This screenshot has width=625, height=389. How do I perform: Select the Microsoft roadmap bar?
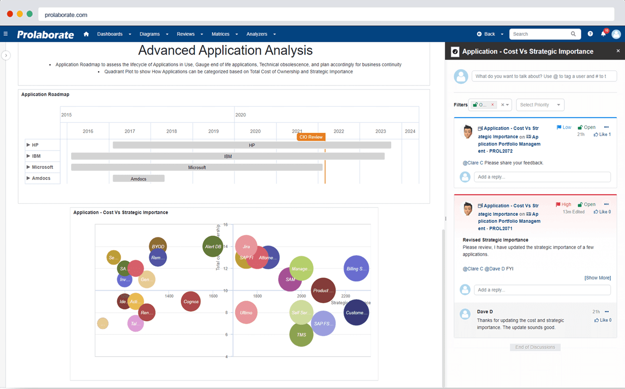click(x=197, y=167)
